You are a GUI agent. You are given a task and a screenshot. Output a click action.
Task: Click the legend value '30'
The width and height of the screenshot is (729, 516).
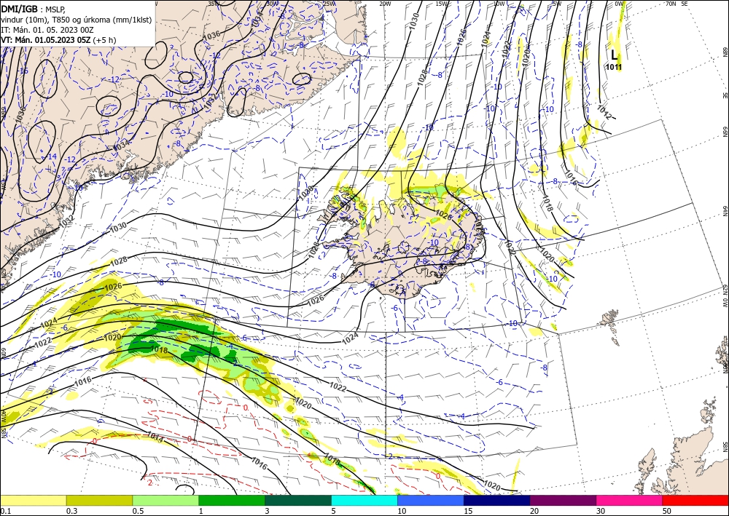(x=601, y=511)
